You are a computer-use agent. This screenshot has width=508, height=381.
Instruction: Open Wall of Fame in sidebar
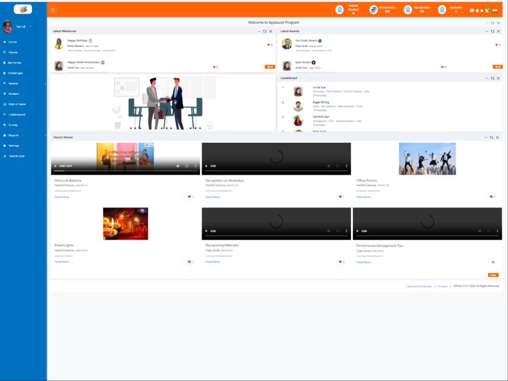pos(17,104)
